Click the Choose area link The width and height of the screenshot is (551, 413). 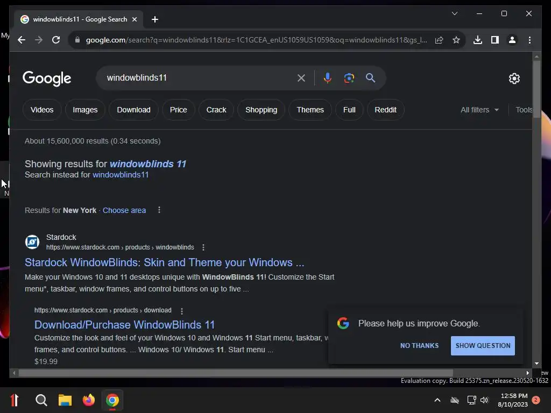pyautogui.click(x=124, y=210)
